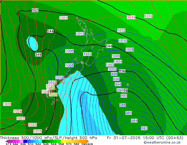Click the 522 legend value
187x145 pixels.
coord(38,144)
